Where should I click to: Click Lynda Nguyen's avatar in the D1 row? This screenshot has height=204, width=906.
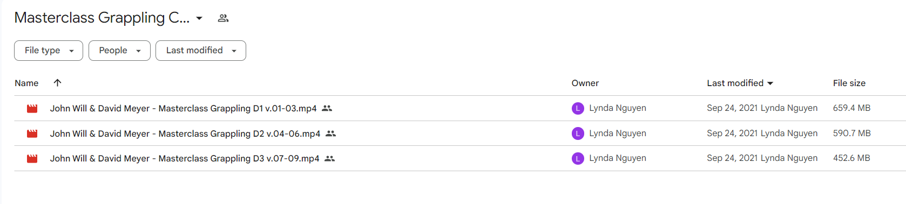tap(578, 108)
